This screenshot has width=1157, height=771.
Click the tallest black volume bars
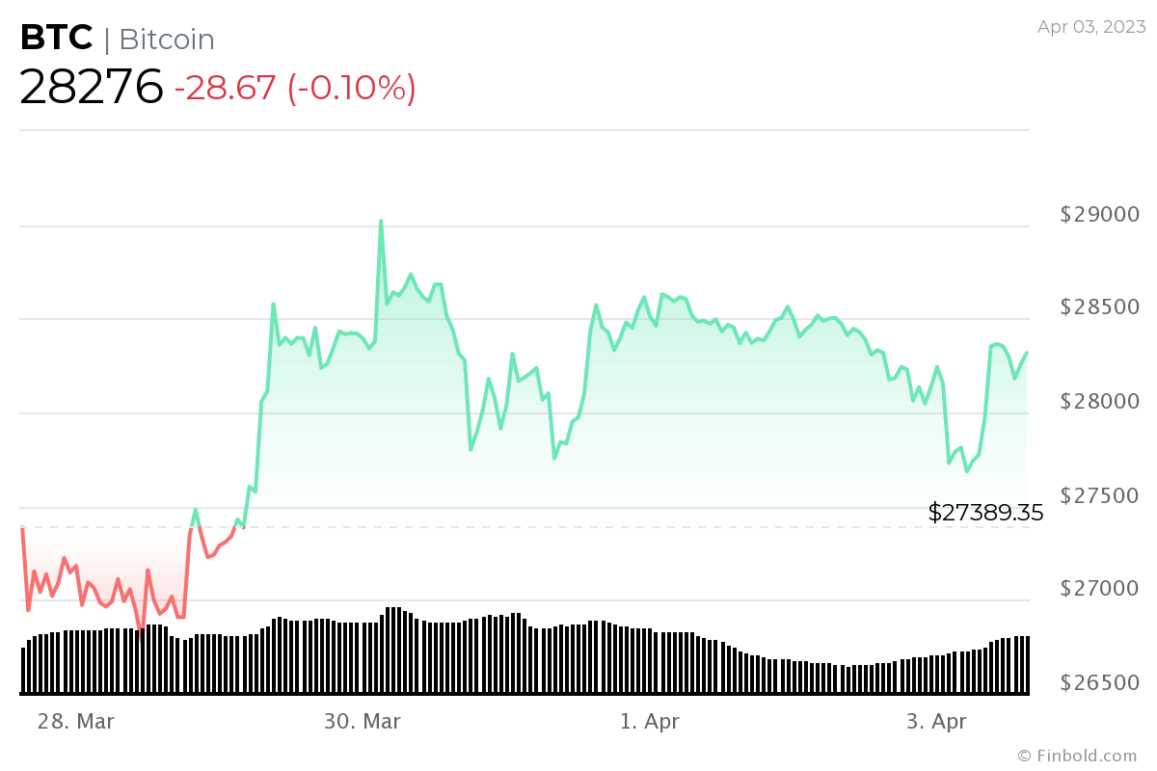pos(392,651)
